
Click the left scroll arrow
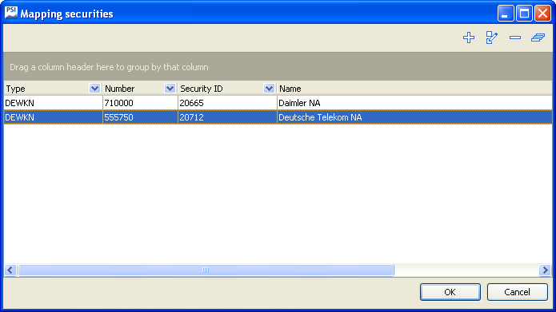click(10, 271)
